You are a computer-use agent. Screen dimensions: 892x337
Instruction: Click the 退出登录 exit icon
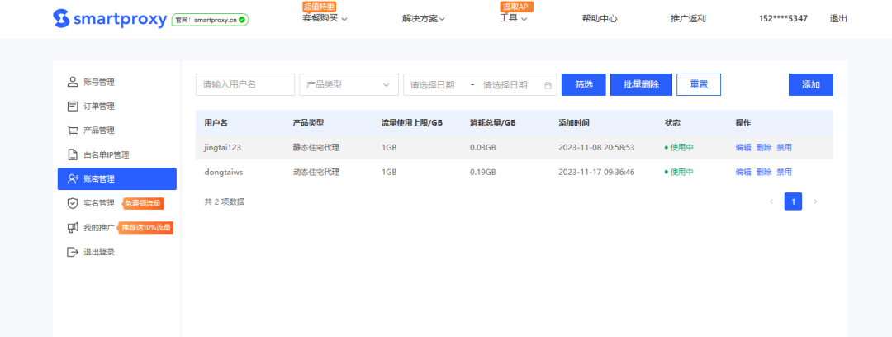coord(72,252)
